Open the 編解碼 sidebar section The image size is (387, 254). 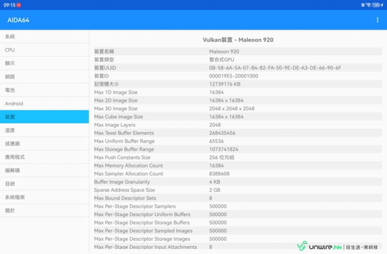(x=45, y=170)
